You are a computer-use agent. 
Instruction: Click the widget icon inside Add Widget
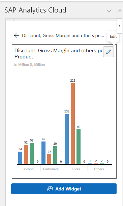(50, 189)
